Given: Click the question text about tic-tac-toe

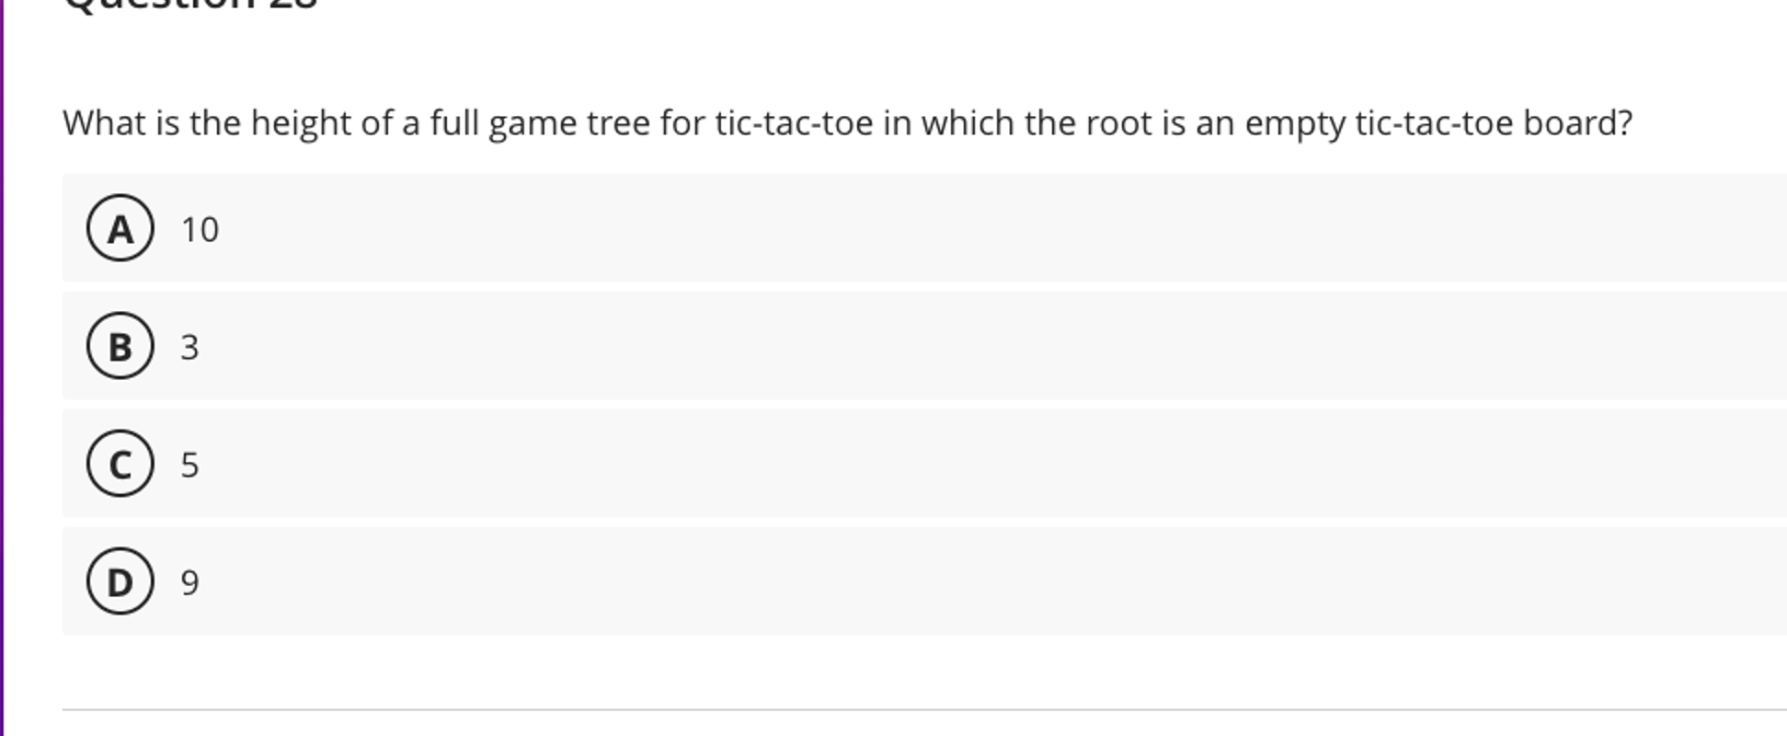Looking at the screenshot, I should click(x=846, y=121).
